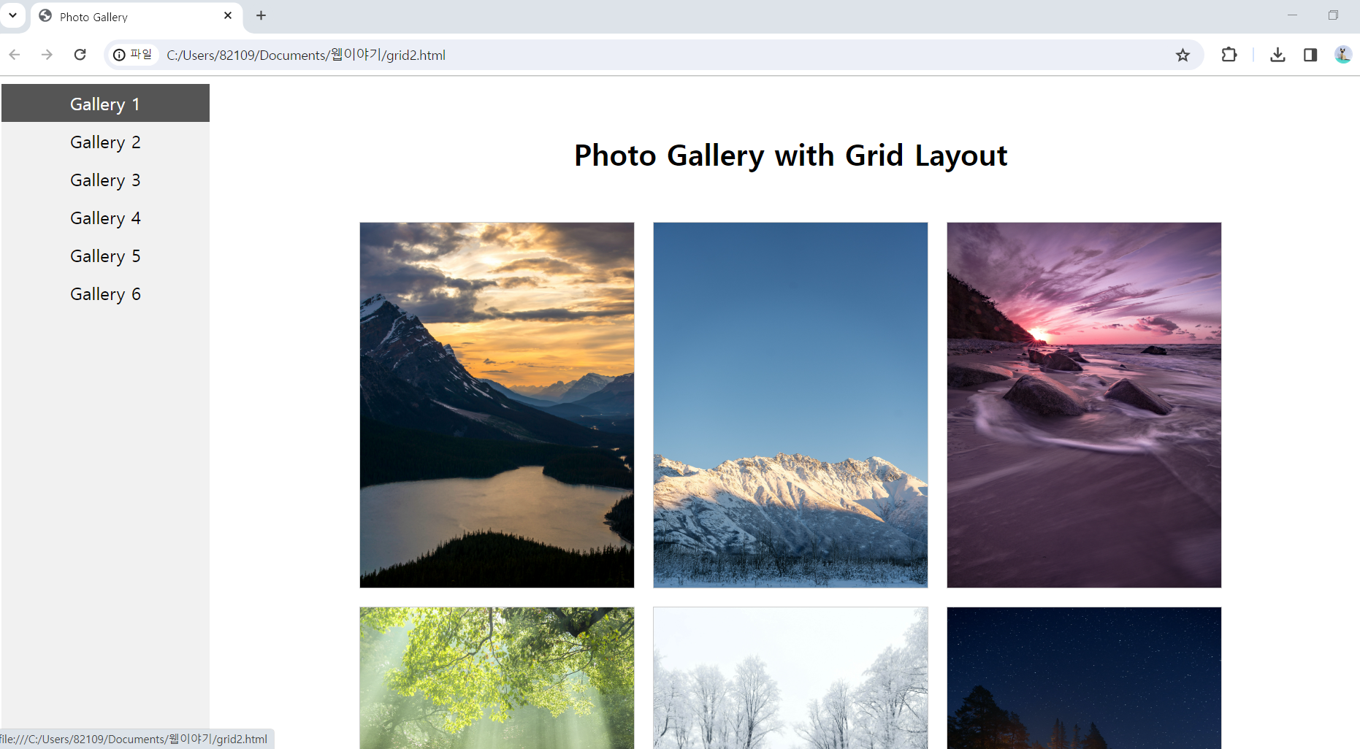Viewport: 1360px width, 749px height.
Task: Open Gallery 1 in sidebar
Action: (105, 104)
